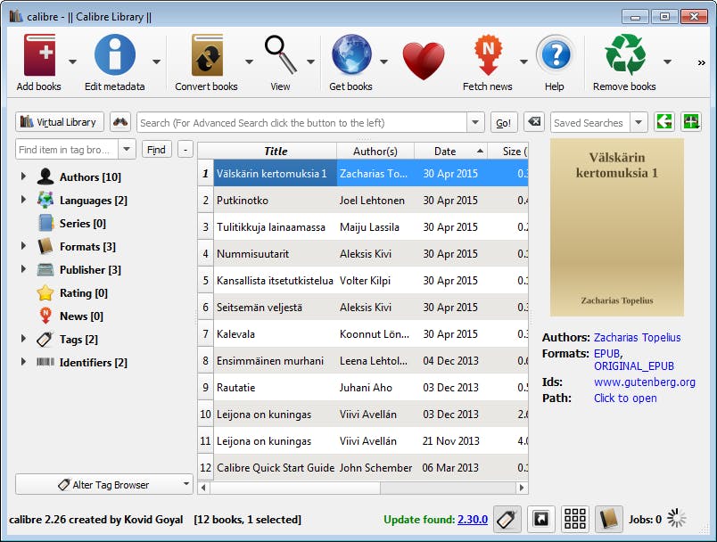Toggle the Tag Browser panel in status bar
This screenshot has height=542, width=717.
coord(507,519)
